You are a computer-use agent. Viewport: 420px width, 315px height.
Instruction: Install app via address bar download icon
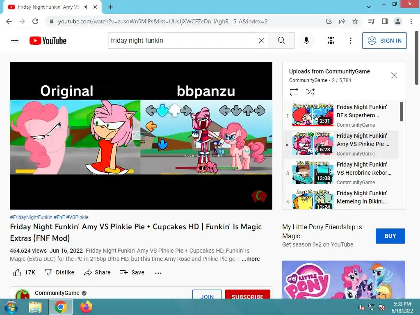click(x=329, y=21)
